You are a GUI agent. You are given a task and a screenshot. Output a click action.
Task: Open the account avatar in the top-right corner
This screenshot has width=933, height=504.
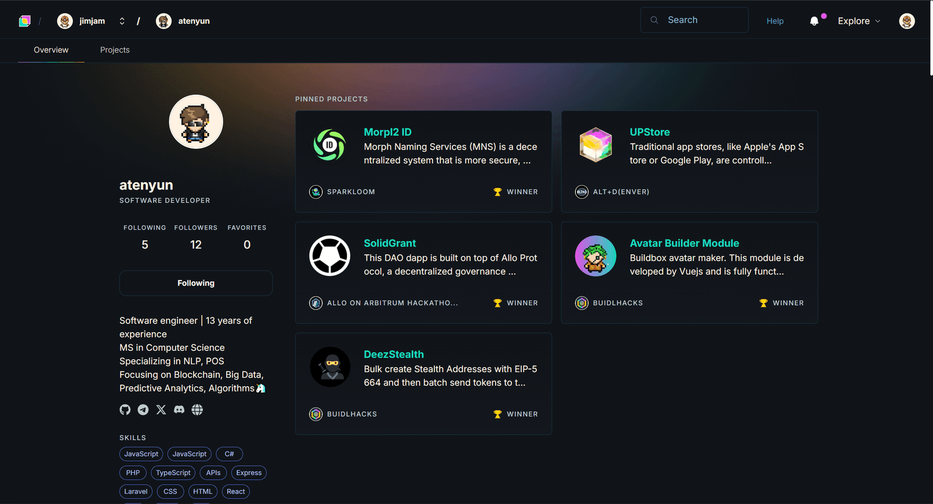(x=907, y=21)
